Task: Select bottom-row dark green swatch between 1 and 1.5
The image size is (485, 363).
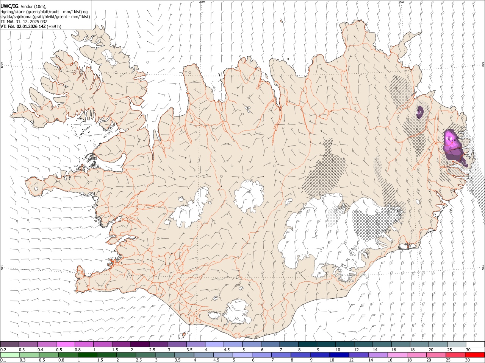Action: [88, 355]
